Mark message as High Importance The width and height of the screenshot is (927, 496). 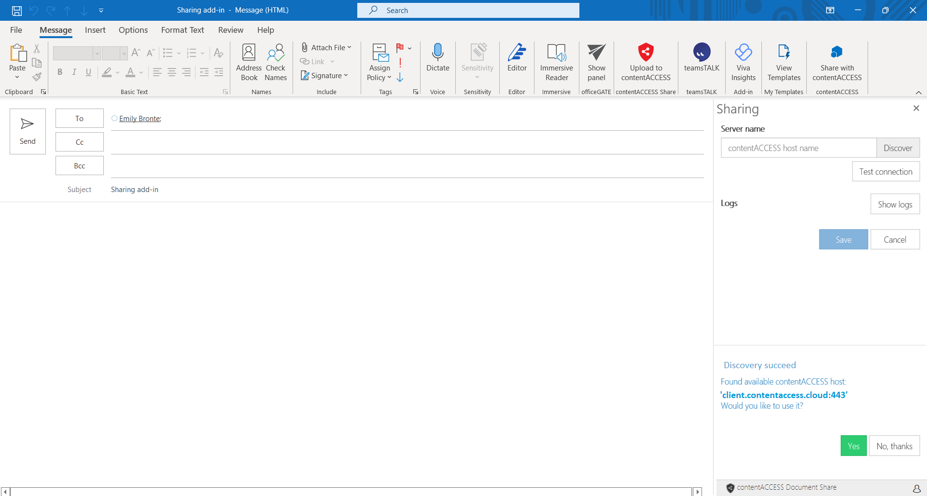[x=400, y=63]
